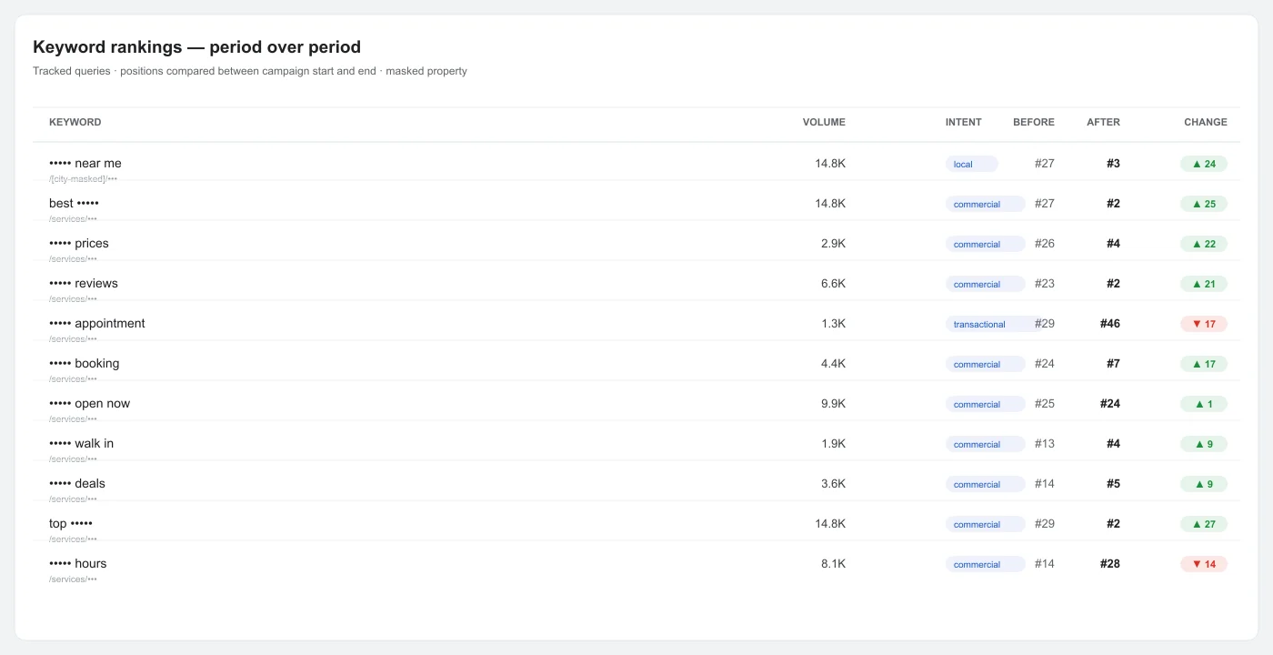The width and height of the screenshot is (1273, 655).
Task: Click up 9 badge in walk in row
Action: 1204,444
